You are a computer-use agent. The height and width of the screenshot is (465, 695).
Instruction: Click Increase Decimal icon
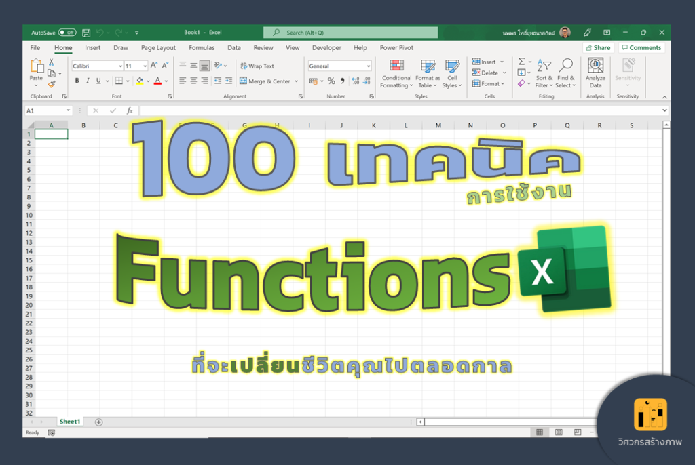[356, 81]
